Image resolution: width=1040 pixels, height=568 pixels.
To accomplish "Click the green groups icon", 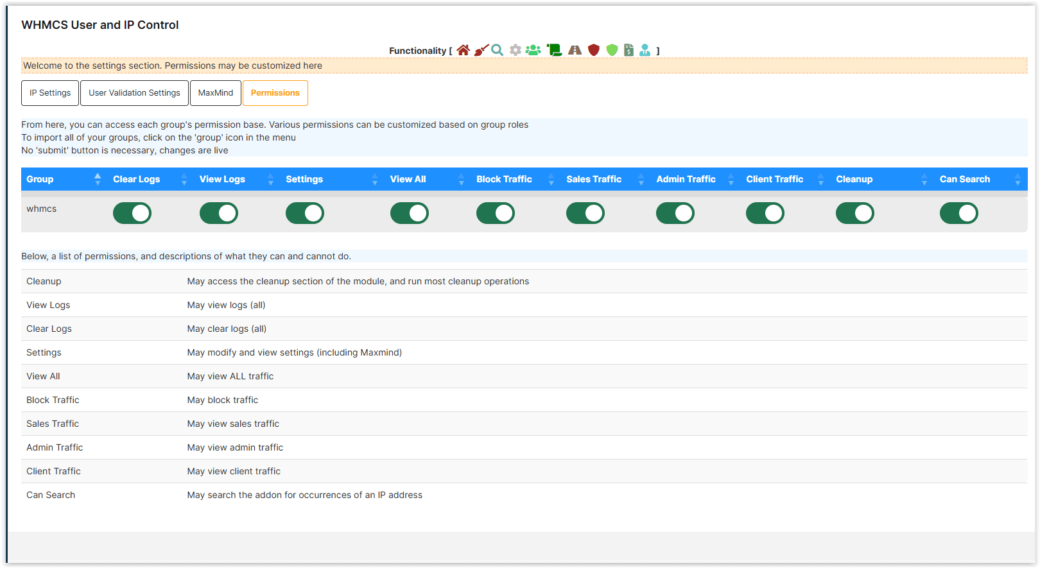I will point(533,50).
